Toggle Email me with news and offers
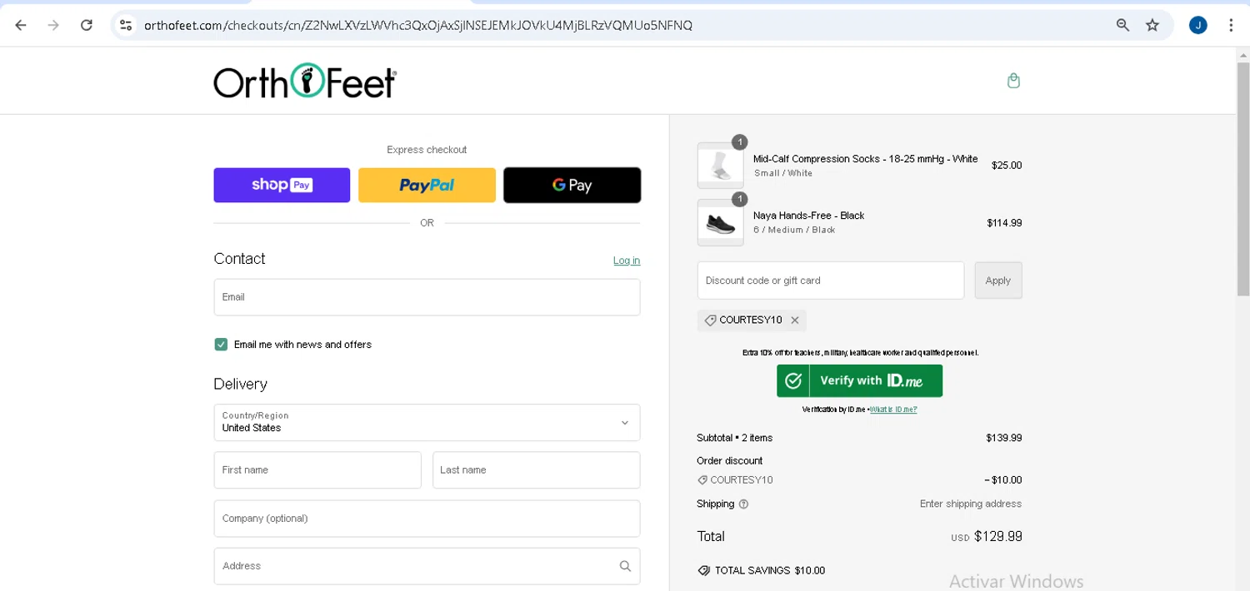The height and width of the screenshot is (591, 1250). point(221,345)
